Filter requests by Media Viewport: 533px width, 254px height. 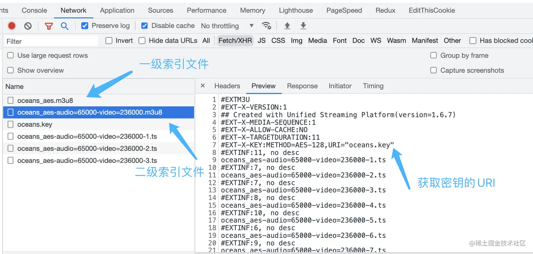click(x=318, y=41)
